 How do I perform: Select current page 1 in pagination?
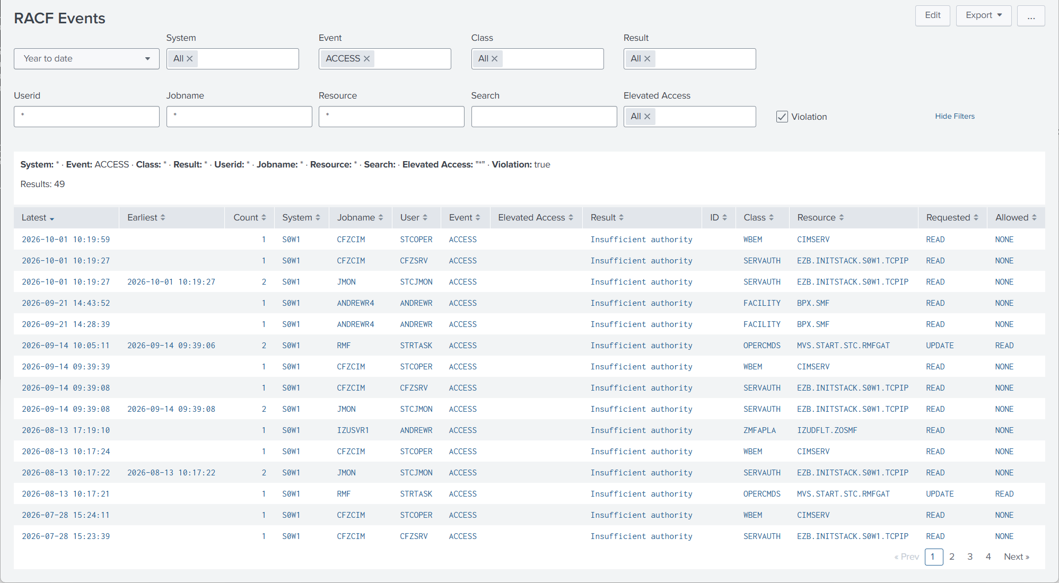click(934, 557)
